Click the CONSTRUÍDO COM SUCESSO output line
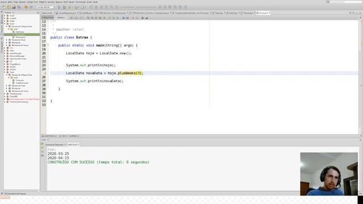363x204 pixels. point(98,162)
